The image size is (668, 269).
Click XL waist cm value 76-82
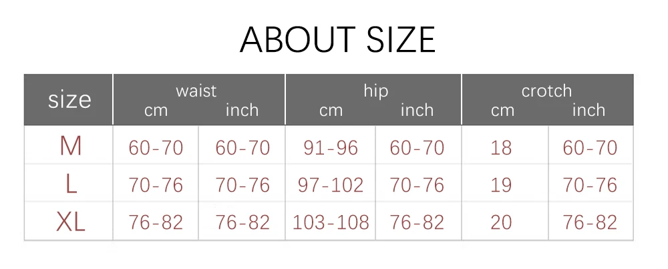point(156,222)
